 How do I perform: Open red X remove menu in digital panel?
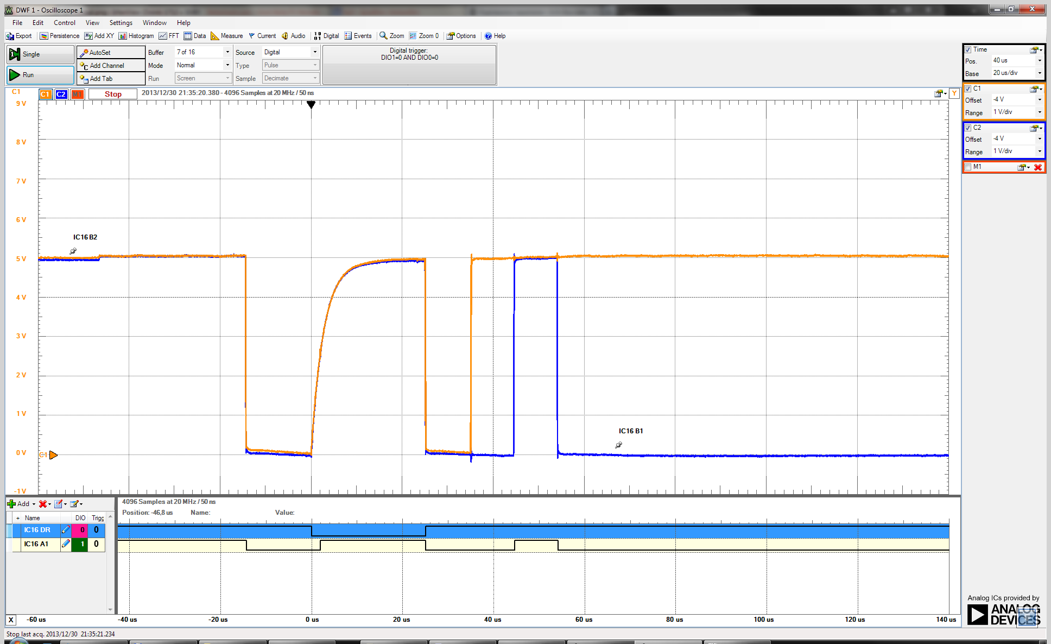[45, 504]
